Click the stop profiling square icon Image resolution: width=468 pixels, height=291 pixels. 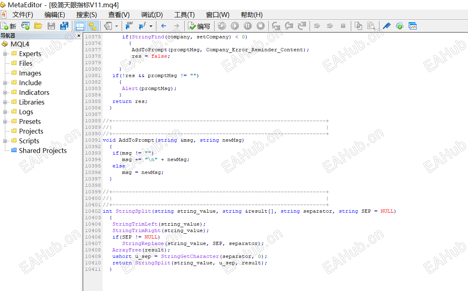343,26
